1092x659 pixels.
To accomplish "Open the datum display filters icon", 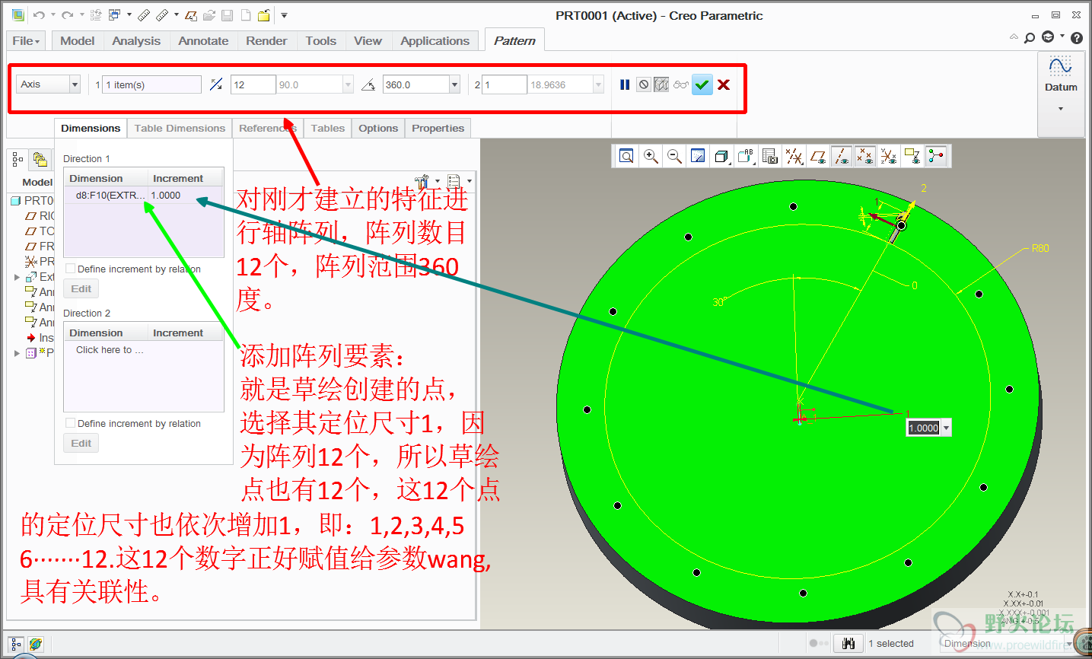I will 794,156.
